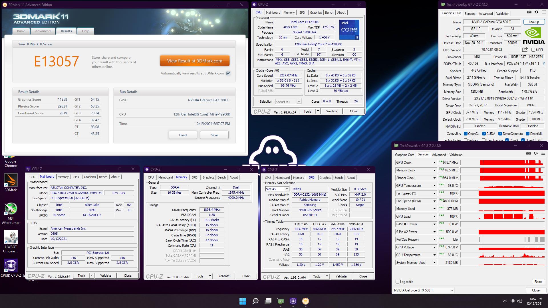Click the NVIDIA logo in GPU-Z
548x308 pixels.
[x=534, y=36]
